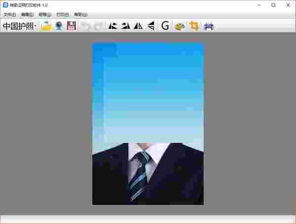Open the 帮助(H) menu
This screenshot has height=224, width=296.
81,14
